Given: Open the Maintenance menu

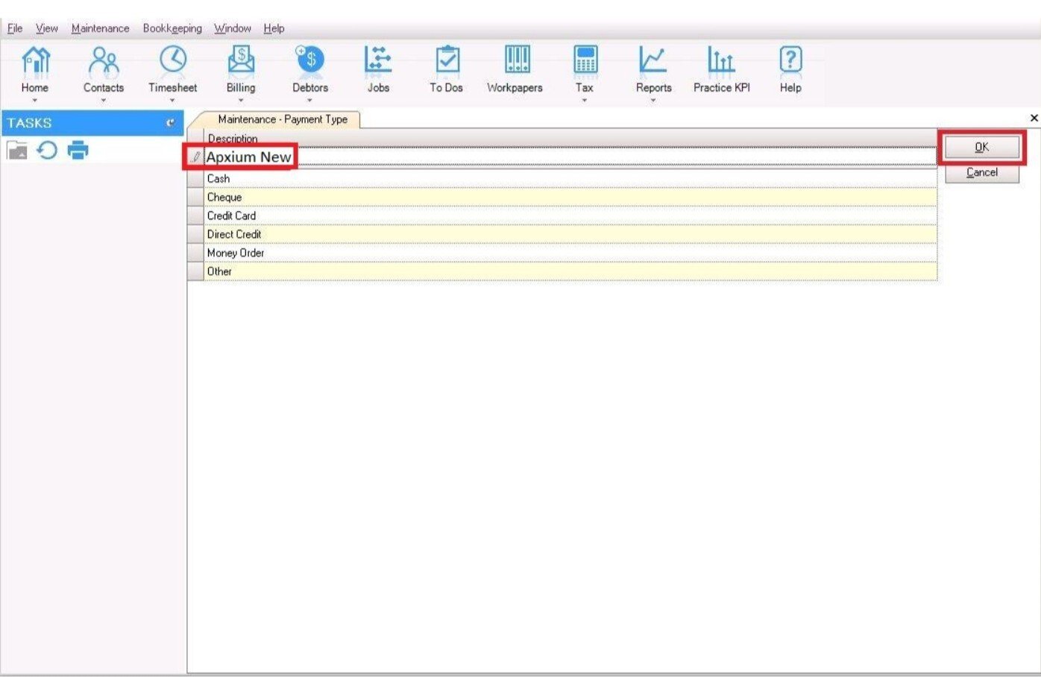Looking at the screenshot, I should pyautogui.click(x=100, y=28).
